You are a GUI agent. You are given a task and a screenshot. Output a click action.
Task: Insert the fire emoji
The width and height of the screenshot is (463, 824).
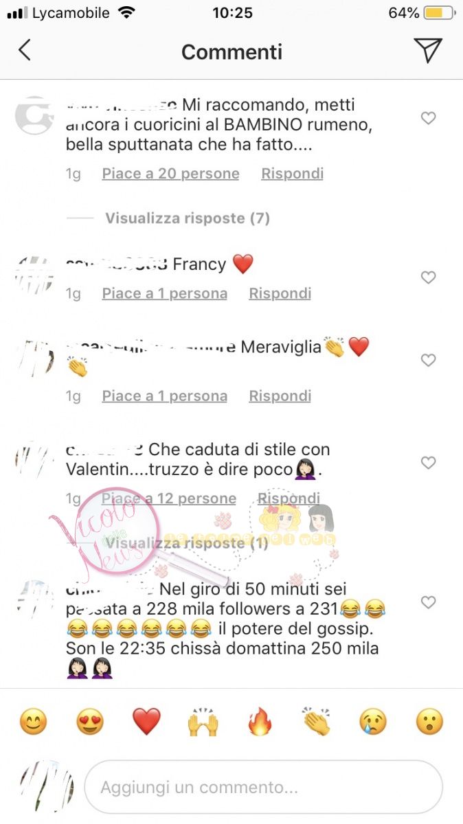[260, 722]
